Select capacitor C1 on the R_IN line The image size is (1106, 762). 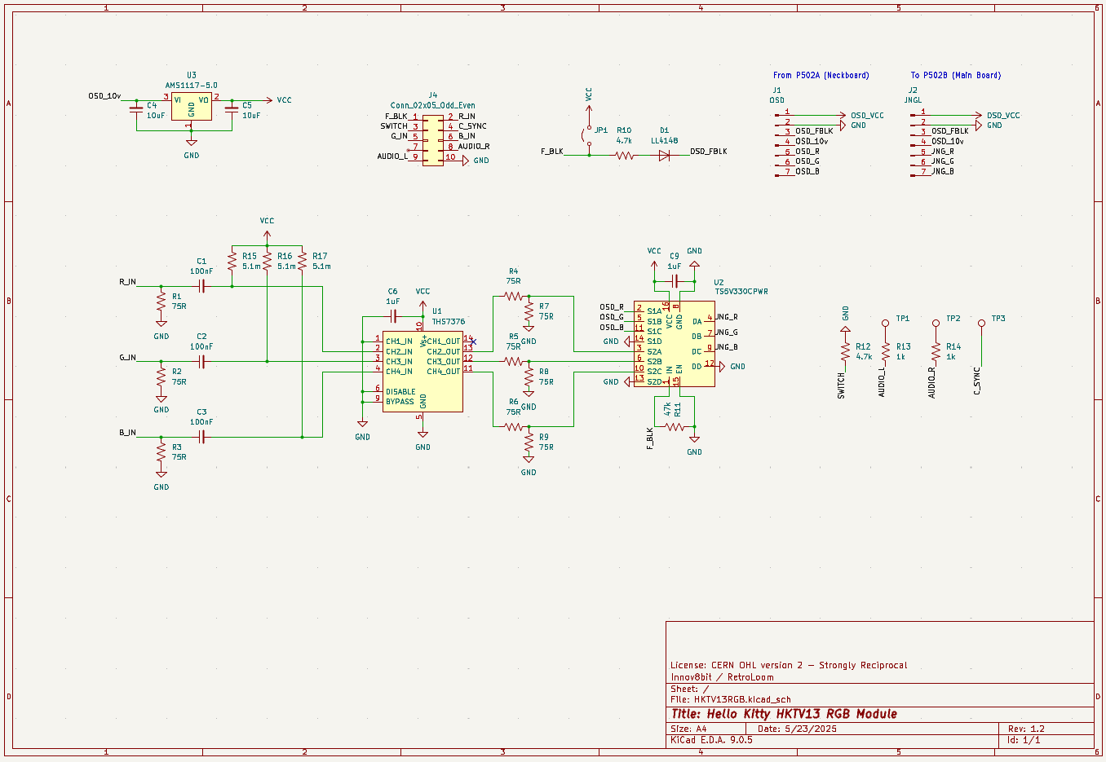tap(201, 286)
